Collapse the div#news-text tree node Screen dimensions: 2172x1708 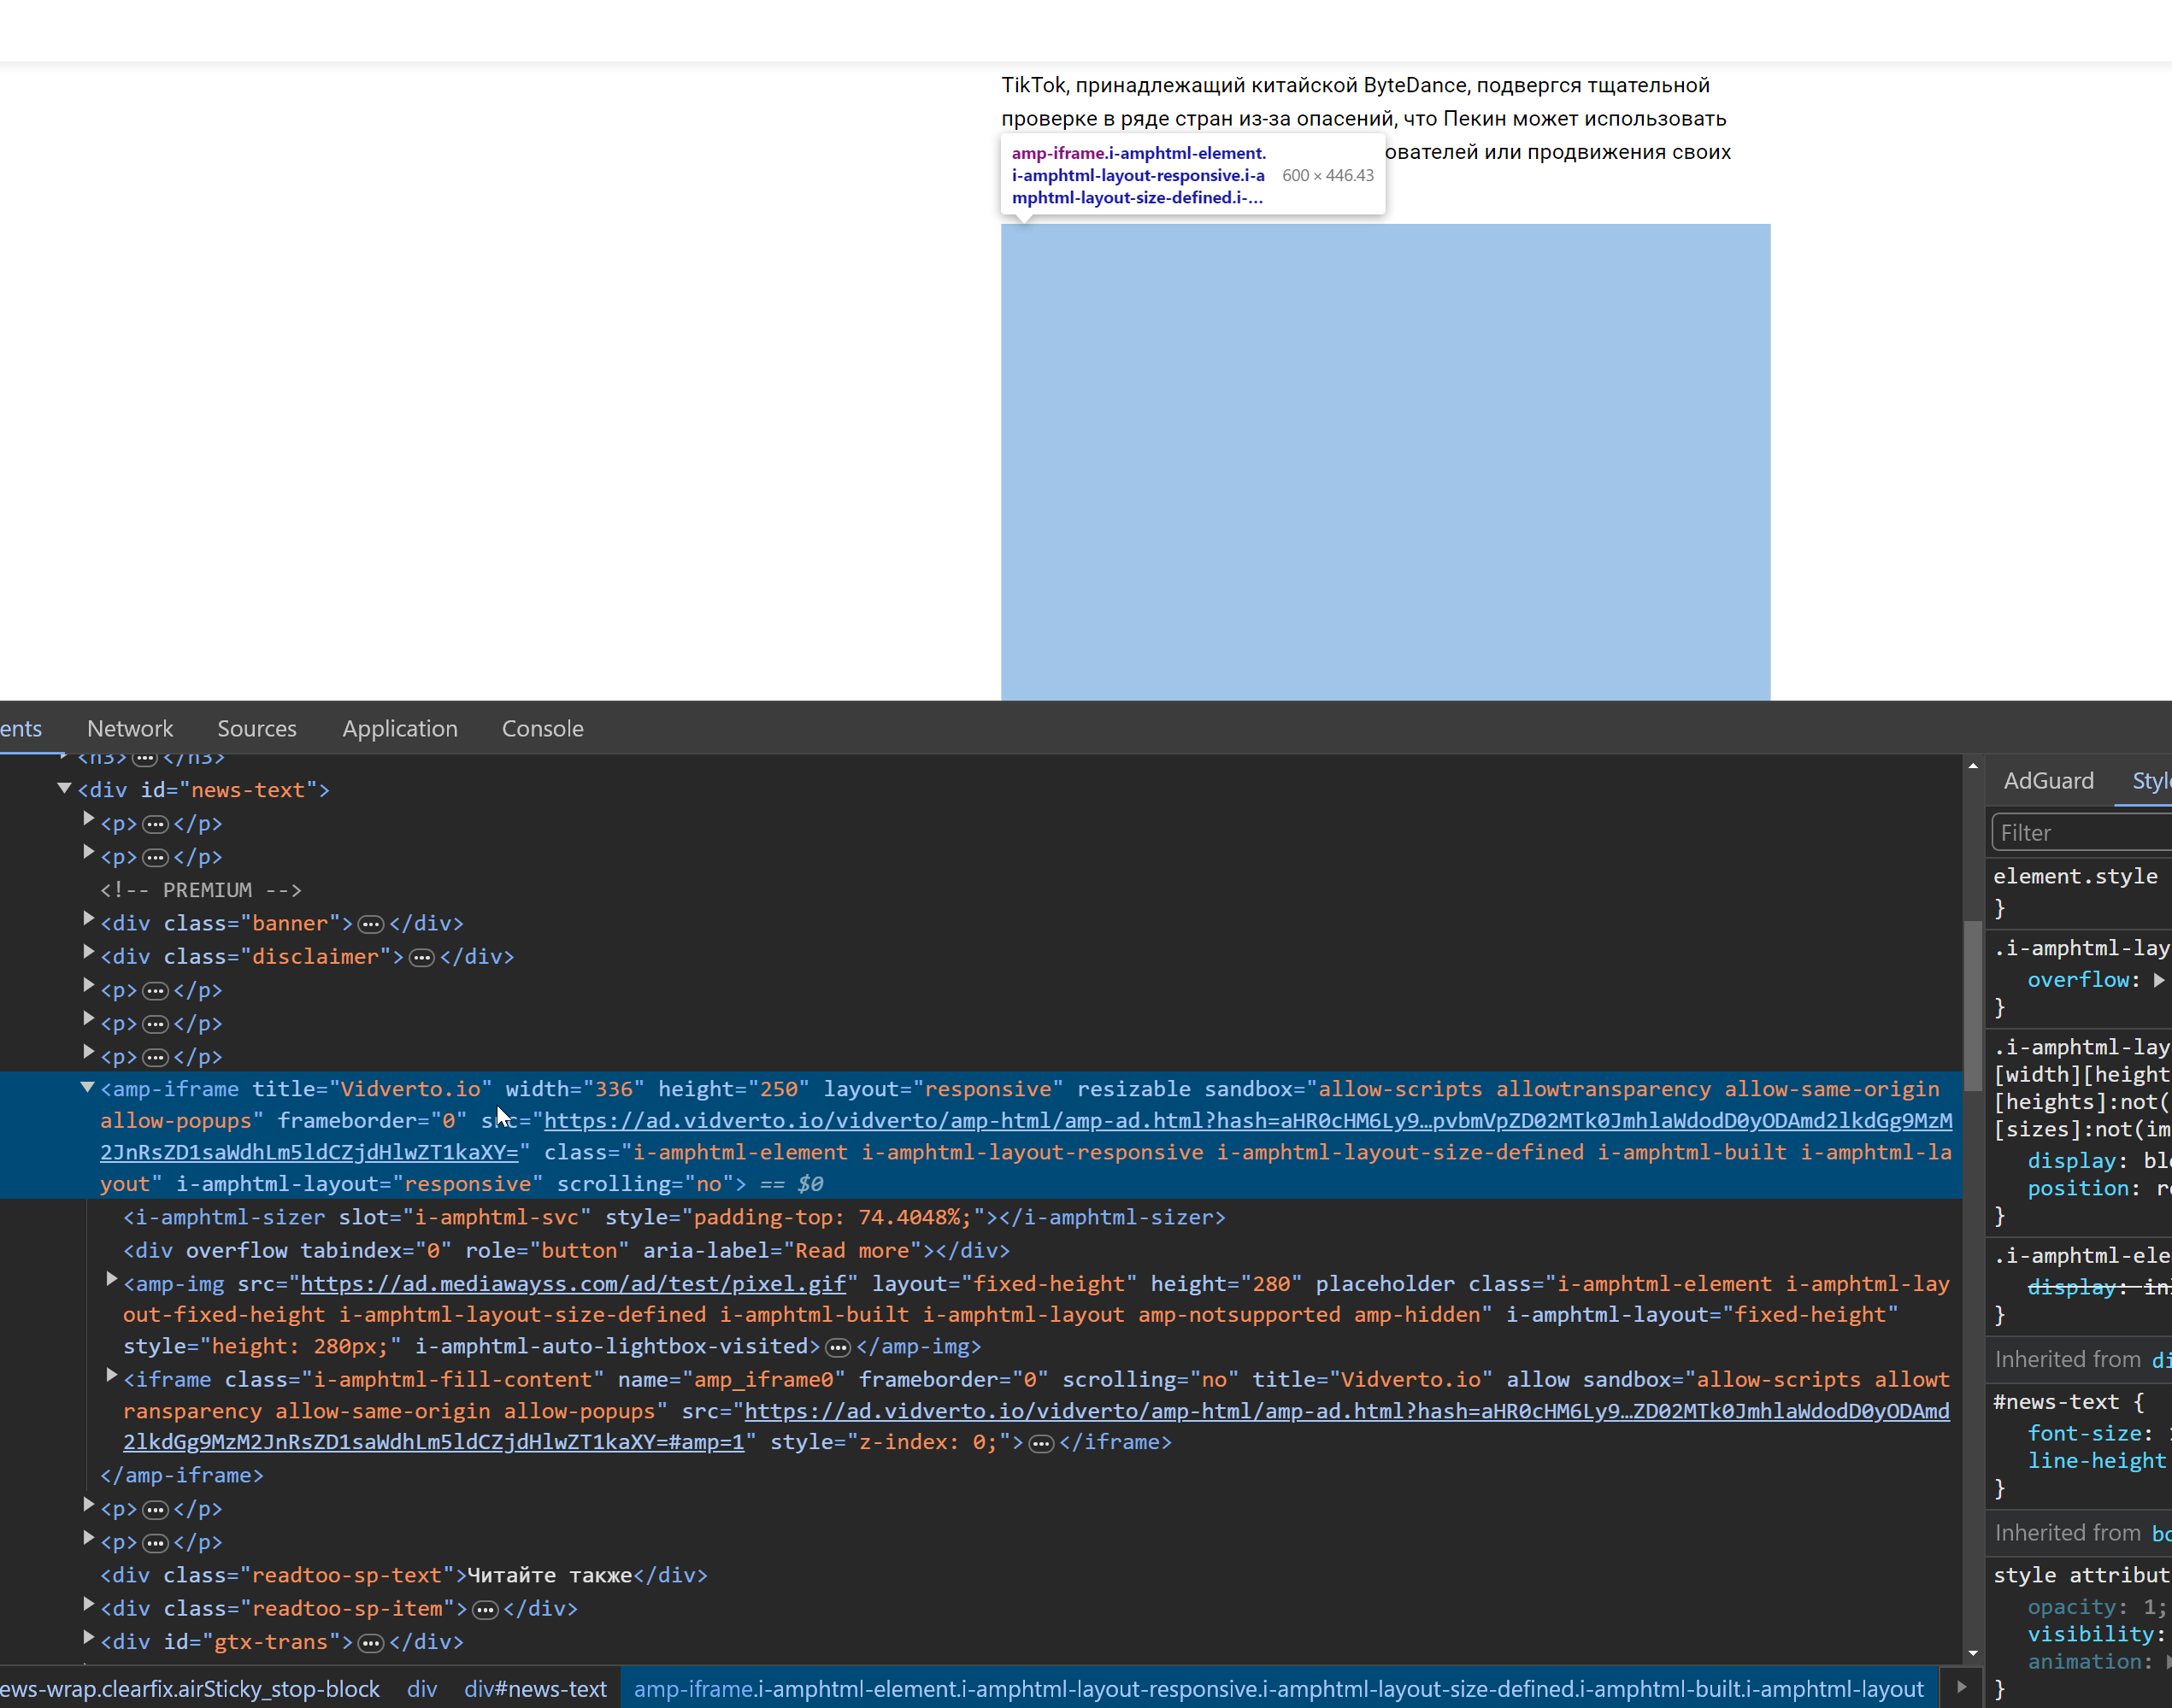(64, 788)
